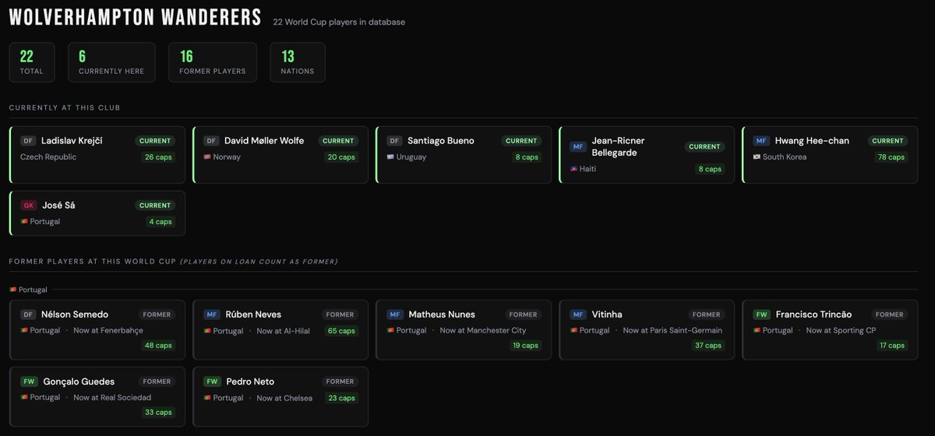This screenshot has width=935, height=436.
Task: Open Hwang Hee-chan player card
Action: point(830,155)
